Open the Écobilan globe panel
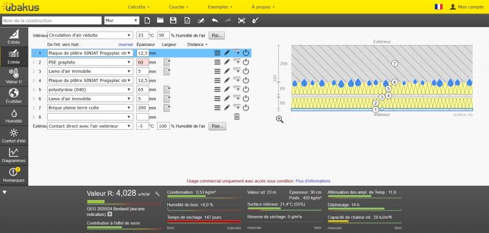The height and width of the screenshot is (233, 489). pyautogui.click(x=13, y=96)
